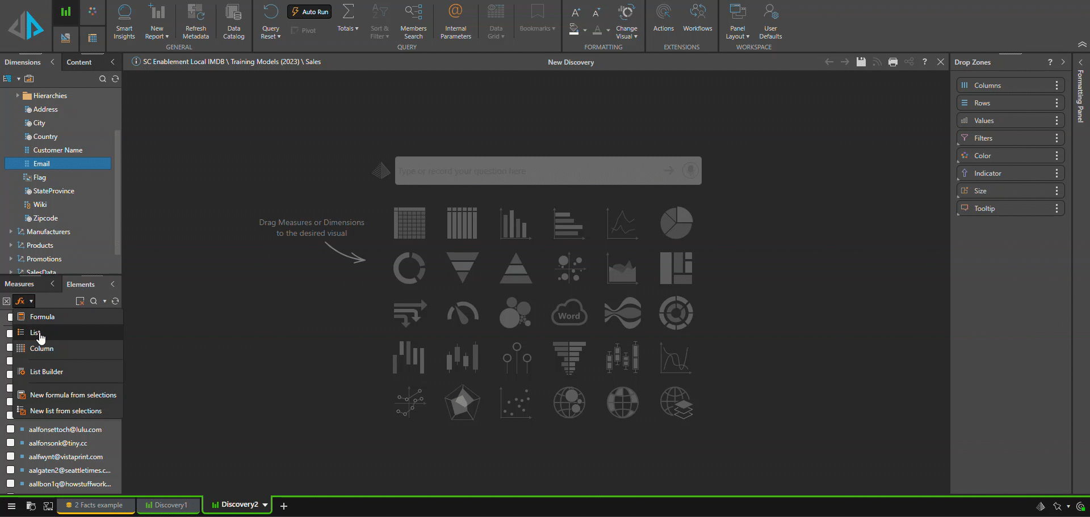Image resolution: width=1090 pixels, height=517 pixels.
Task: Check the aalfwynt@vistaprint.com checkbox
Action: click(x=10, y=456)
